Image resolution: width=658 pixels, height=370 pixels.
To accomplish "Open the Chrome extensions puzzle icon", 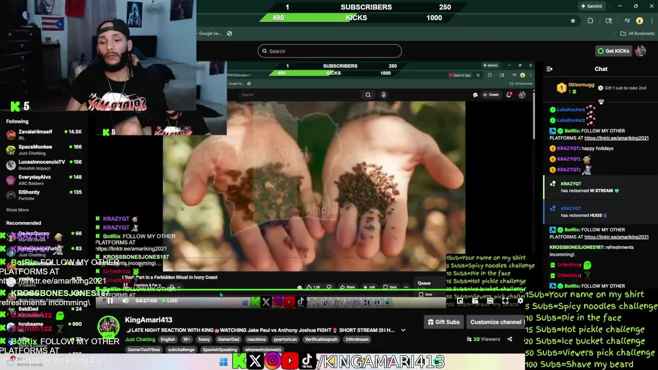I will pos(590,21).
